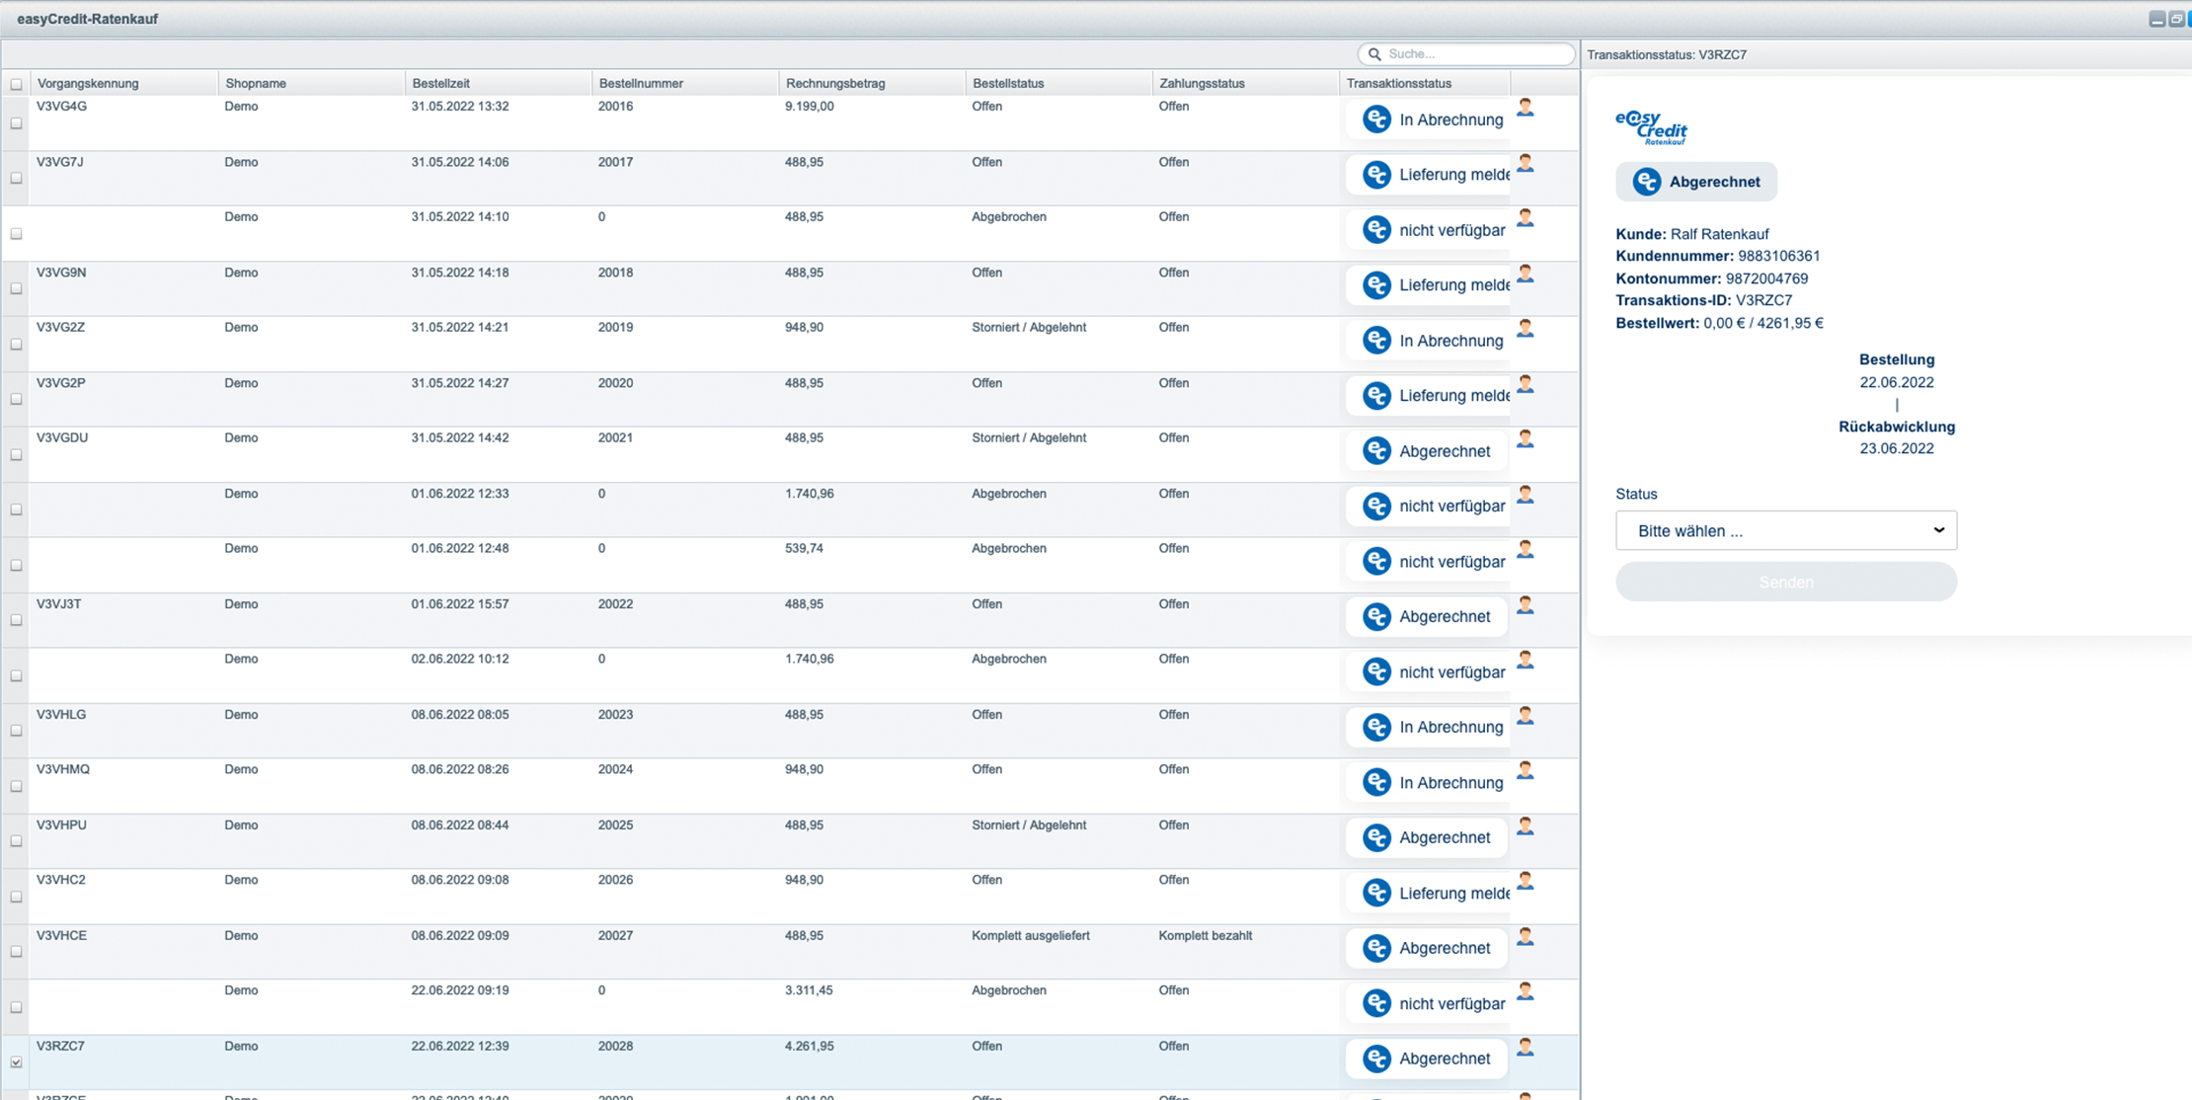Open the Status 'Bitte wählen ...' dropdown
The height and width of the screenshot is (1100, 2192).
[1785, 530]
